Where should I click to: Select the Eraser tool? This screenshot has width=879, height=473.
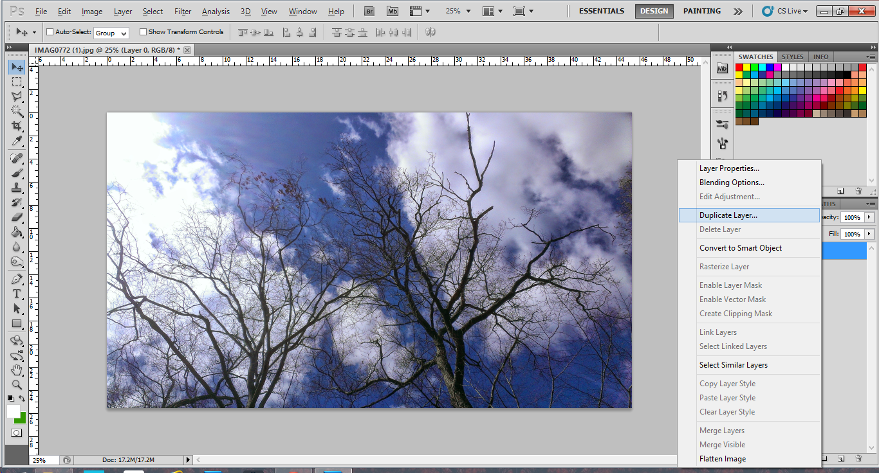tap(17, 218)
